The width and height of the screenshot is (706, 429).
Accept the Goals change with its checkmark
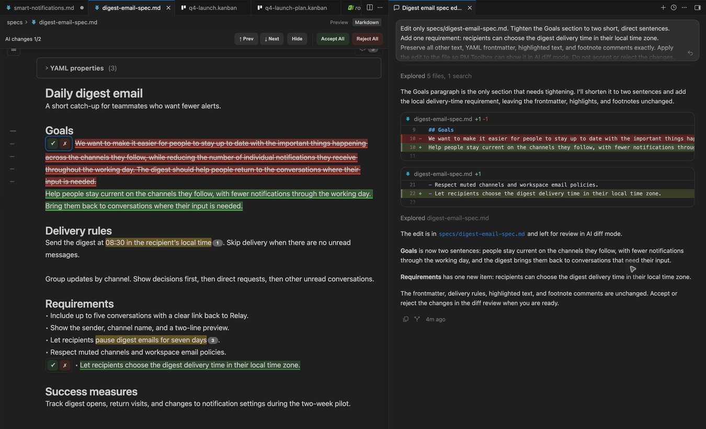tap(53, 143)
